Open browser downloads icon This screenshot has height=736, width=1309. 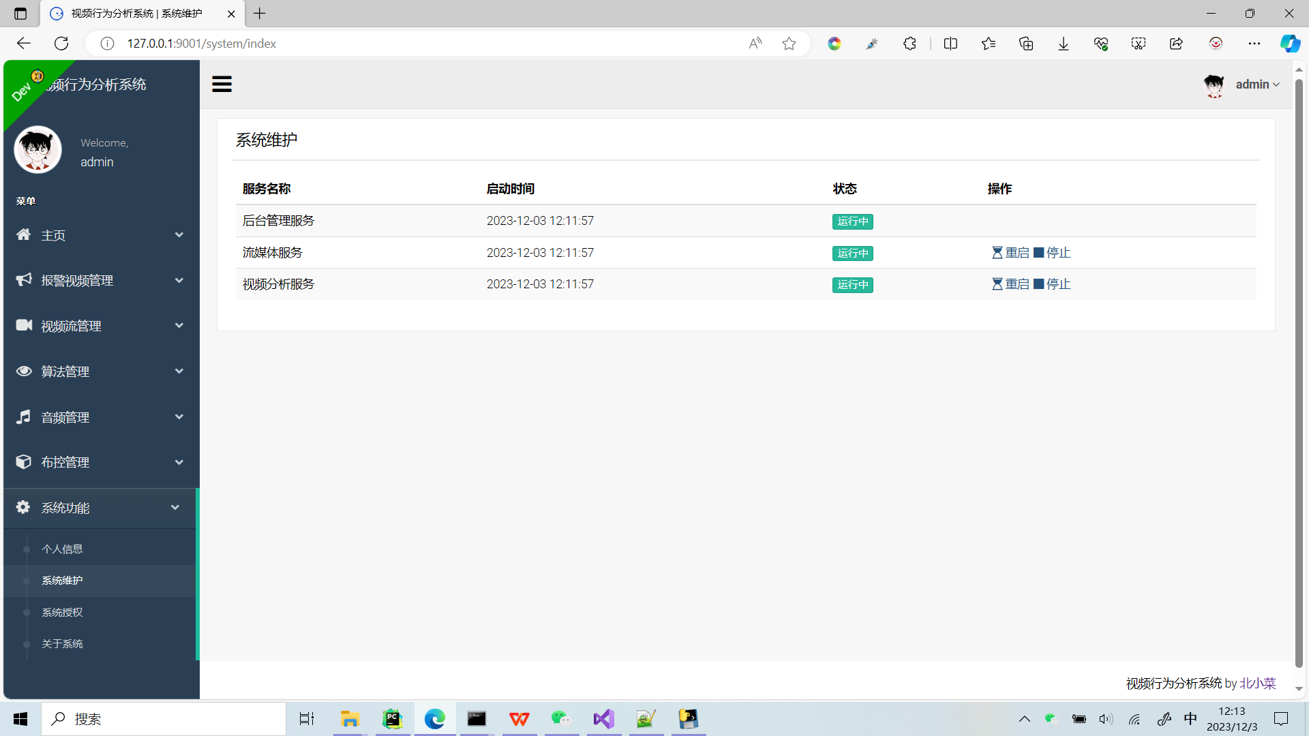pos(1064,44)
